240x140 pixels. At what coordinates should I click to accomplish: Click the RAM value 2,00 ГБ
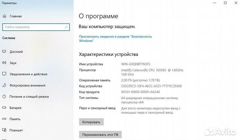(140, 80)
